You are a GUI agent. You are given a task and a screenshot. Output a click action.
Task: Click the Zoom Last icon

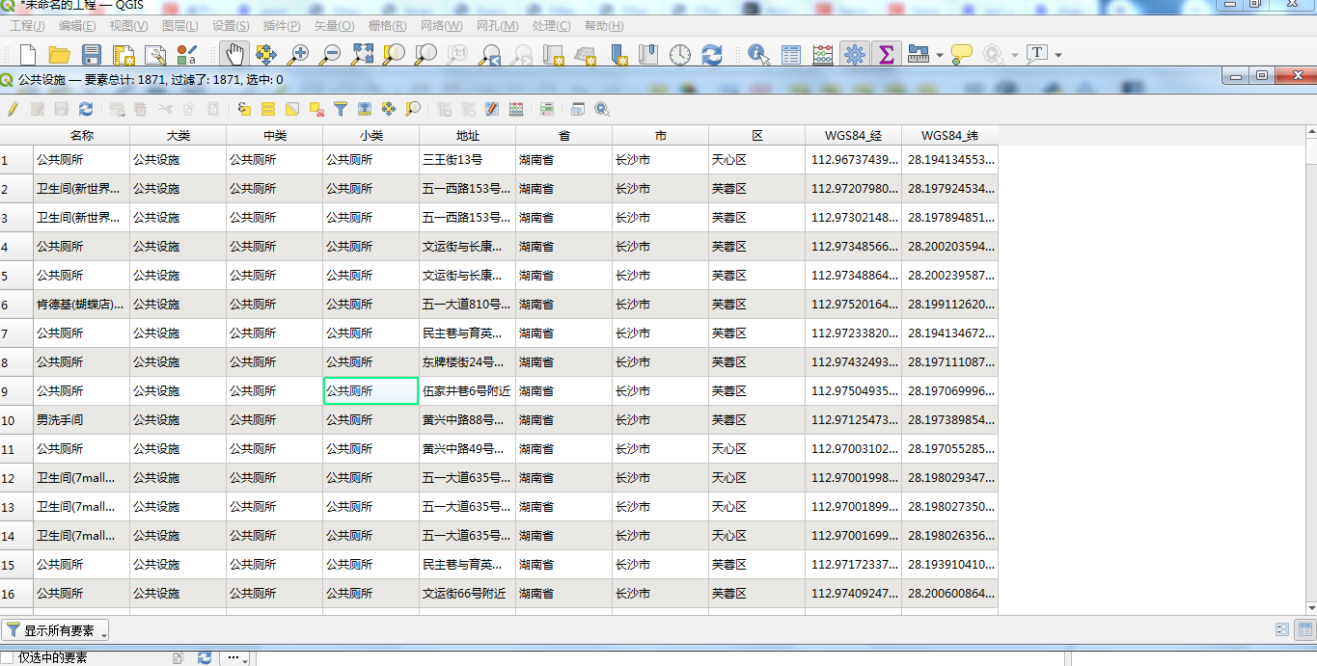click(x=490, y=55)
